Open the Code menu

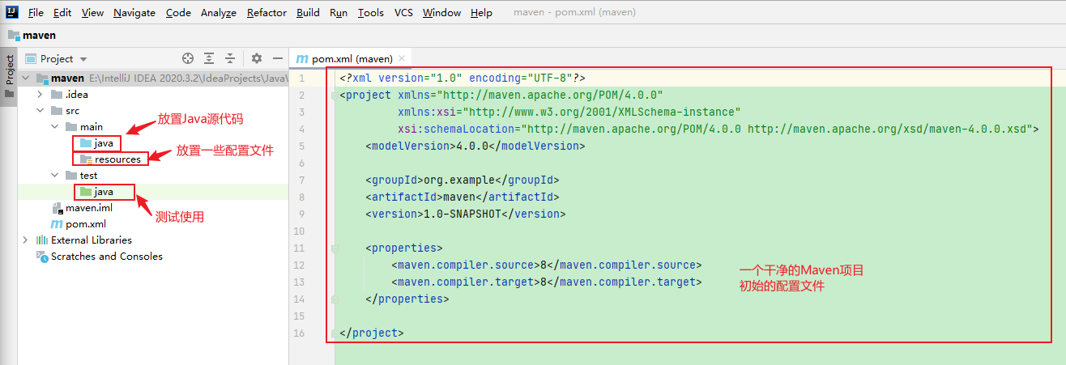point(178,13)
